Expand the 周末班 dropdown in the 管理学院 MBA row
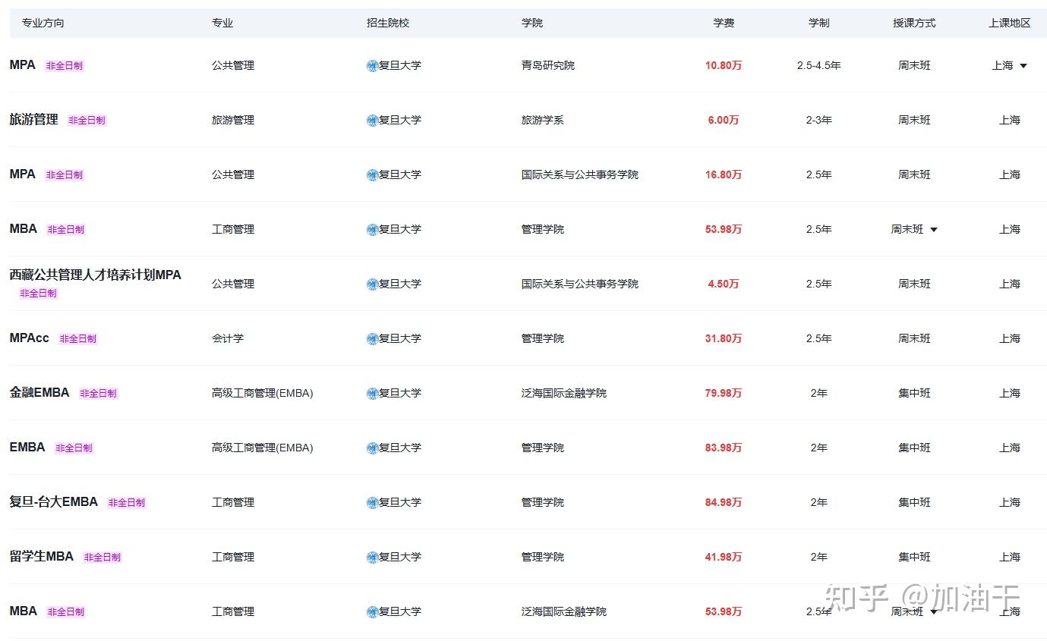Image resolution: width=1047 pixels, height=641 pixels. pyautogui.click(x=934, y=230)
